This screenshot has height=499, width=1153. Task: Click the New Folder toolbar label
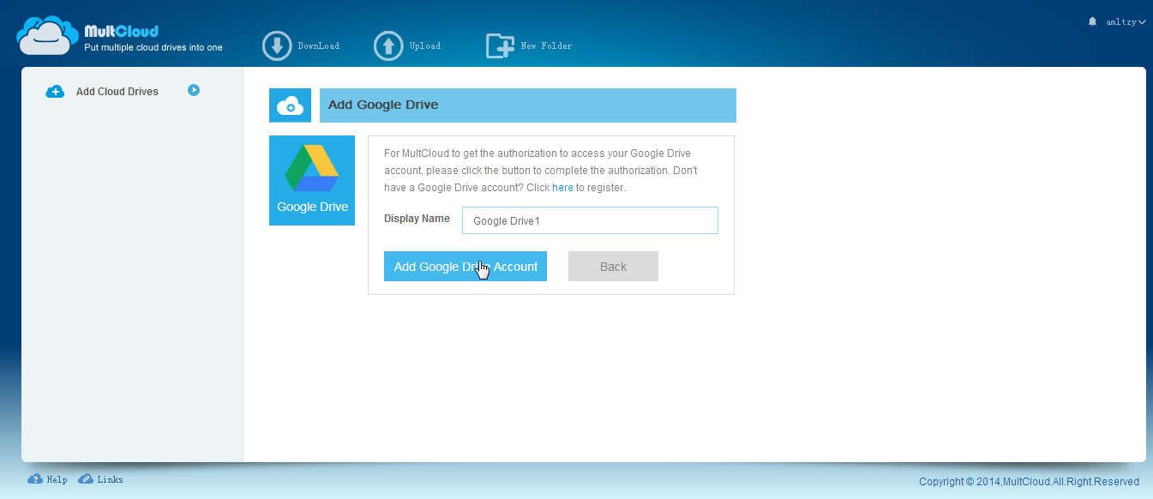tap(546, 46)
